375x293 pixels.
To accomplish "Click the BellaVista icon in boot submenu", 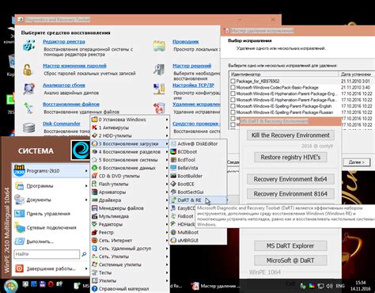I will click(x=173, y=168).
